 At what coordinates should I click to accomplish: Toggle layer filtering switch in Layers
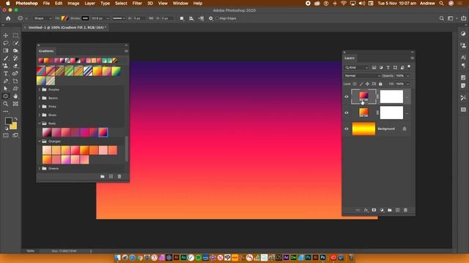[x=409, y=67]
